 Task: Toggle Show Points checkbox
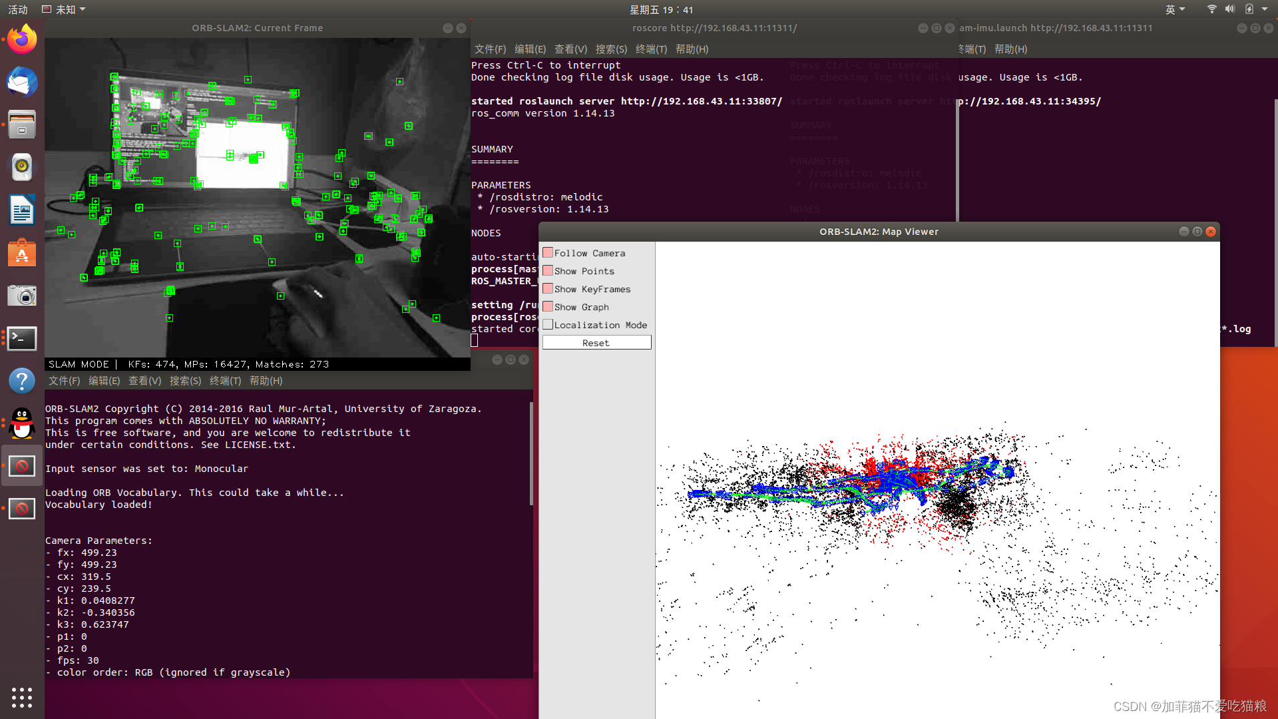[x=548, y=271]
